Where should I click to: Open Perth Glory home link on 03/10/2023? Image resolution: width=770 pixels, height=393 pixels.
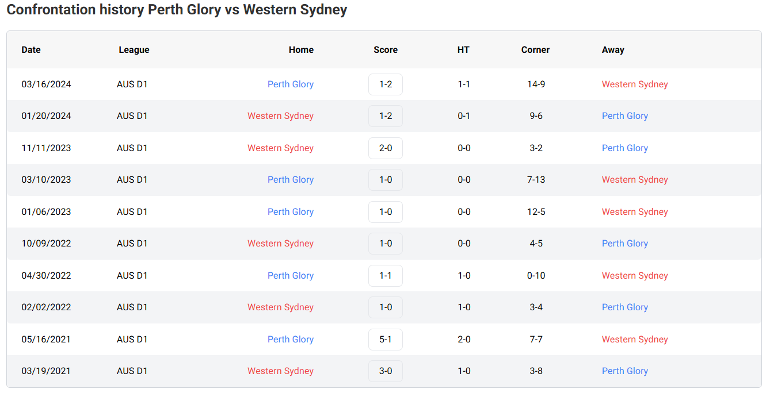click(x=290, y=180)
